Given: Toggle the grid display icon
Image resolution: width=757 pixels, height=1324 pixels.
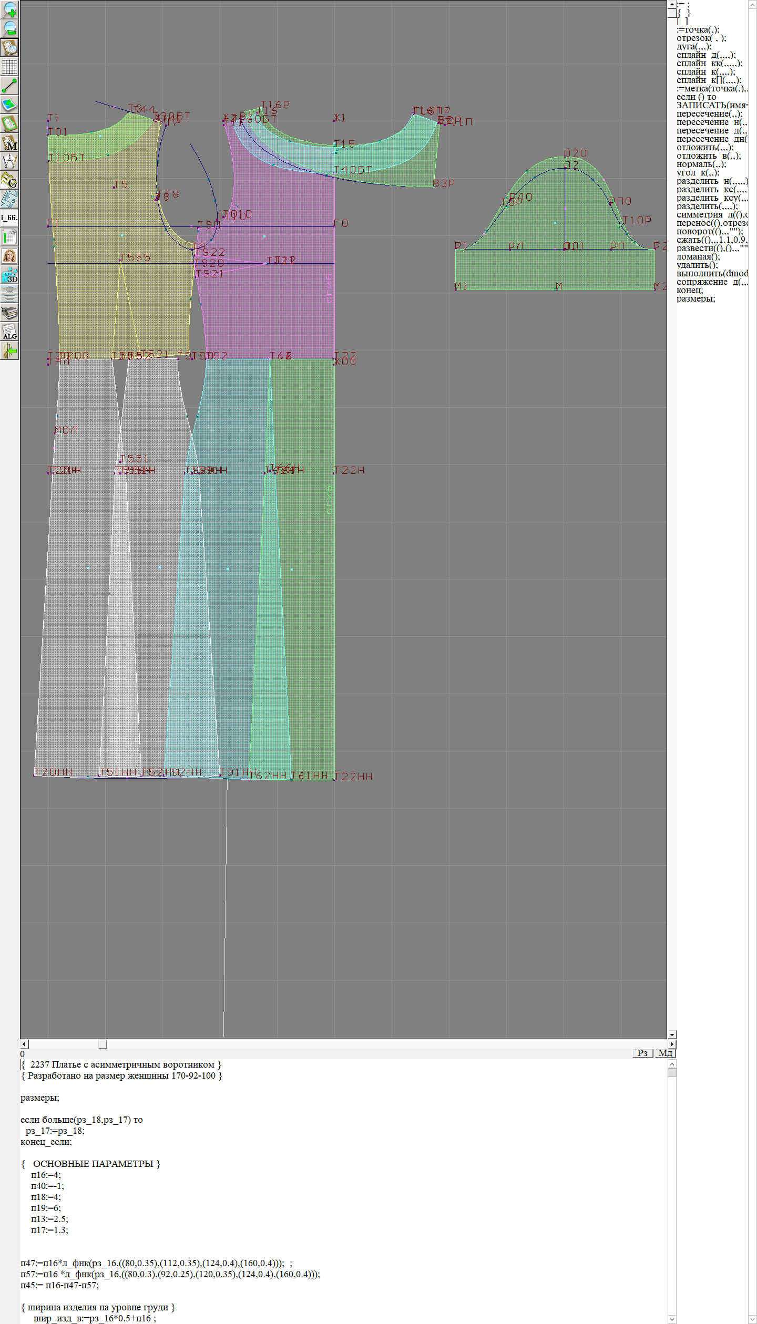Looking at the screenshot, I should 9,67.
